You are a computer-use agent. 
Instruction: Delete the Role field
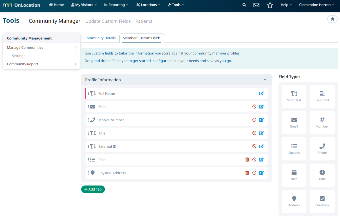[x=247, y=159]
